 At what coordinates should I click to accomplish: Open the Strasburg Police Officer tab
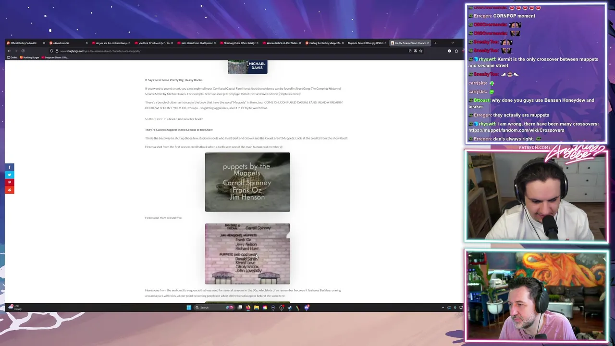click(239, 43)
